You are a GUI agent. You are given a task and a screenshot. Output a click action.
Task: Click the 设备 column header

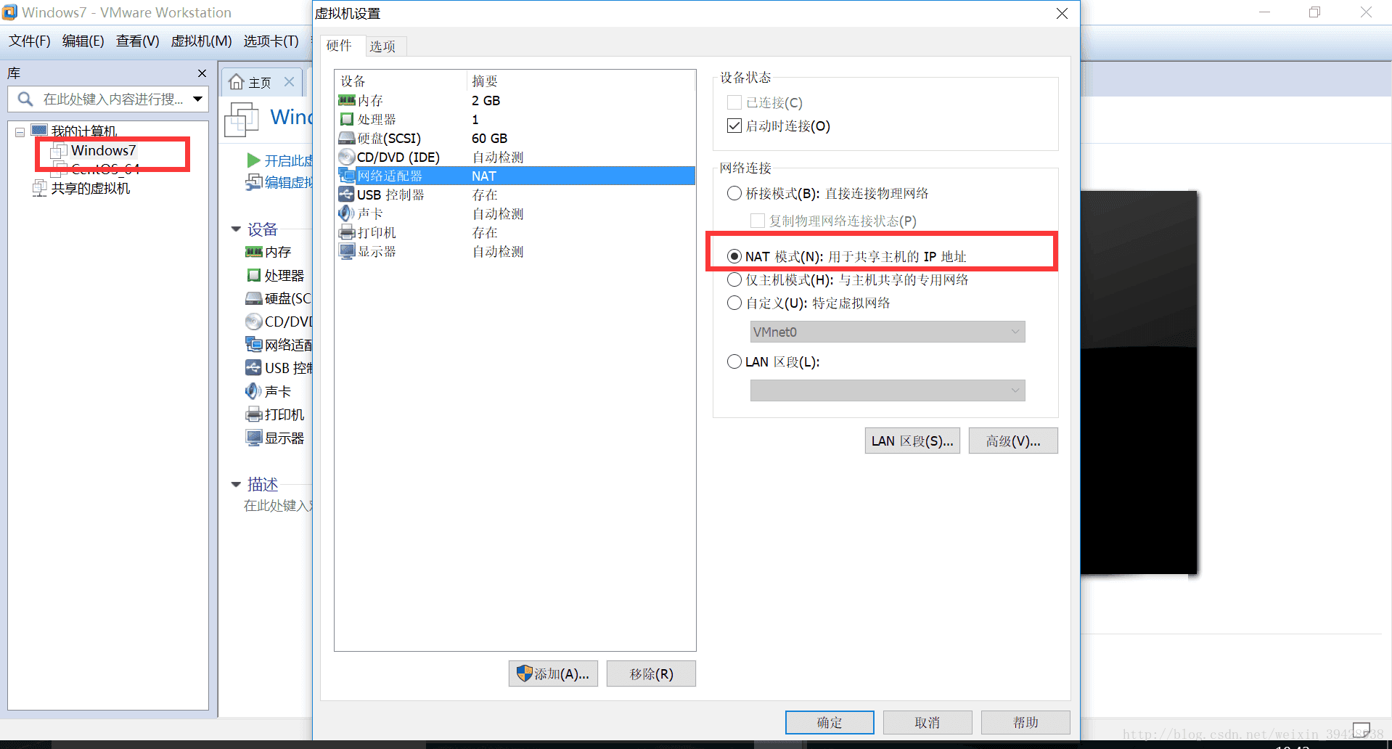[353, 81]
